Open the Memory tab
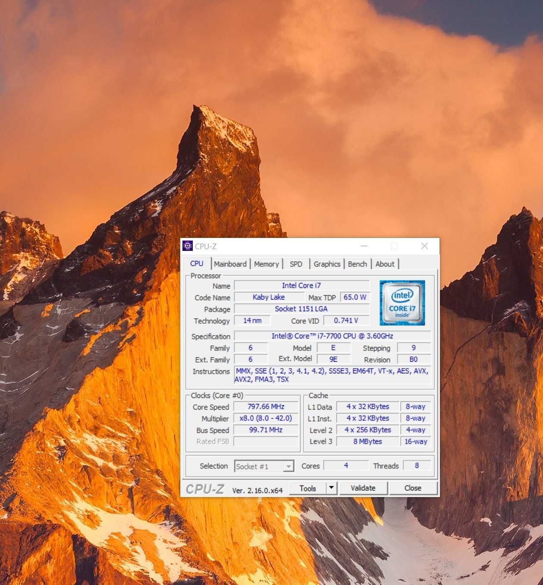 point(266,264)
